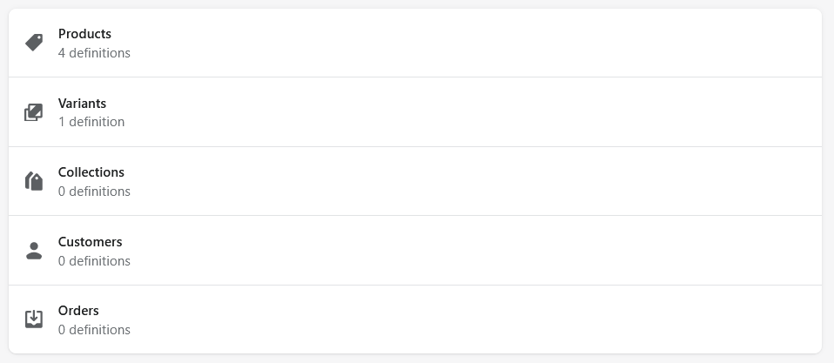Click the '1 definition' text under Variants

coord(91,122)
